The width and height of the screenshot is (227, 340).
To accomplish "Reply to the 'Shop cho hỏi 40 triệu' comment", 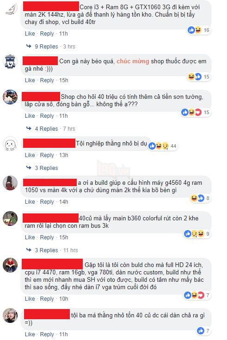I will tap(47, 116).
